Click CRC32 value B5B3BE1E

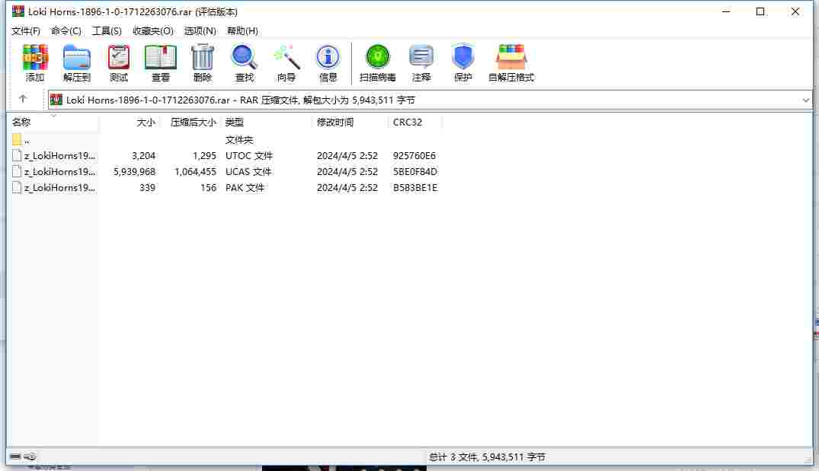coord(415,188)
